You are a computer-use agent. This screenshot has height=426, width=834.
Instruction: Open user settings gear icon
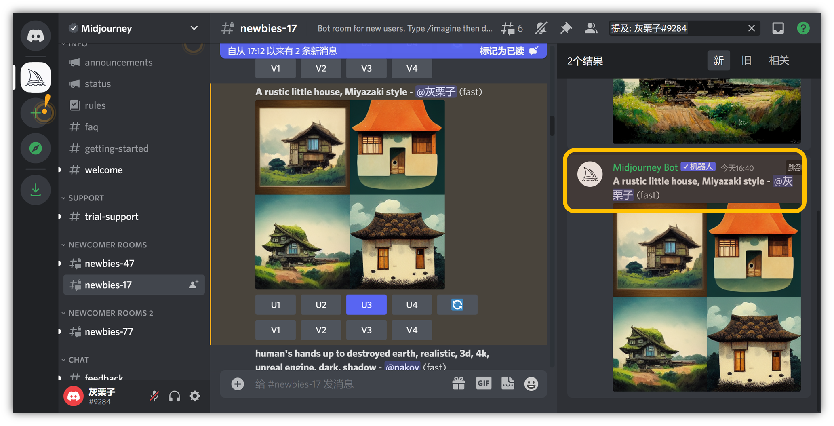(x=195, y=396)
